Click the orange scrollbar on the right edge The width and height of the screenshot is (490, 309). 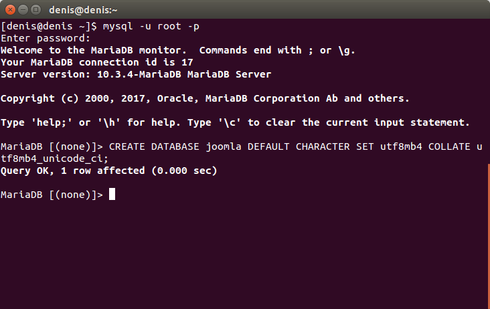[x=489, y=235]
